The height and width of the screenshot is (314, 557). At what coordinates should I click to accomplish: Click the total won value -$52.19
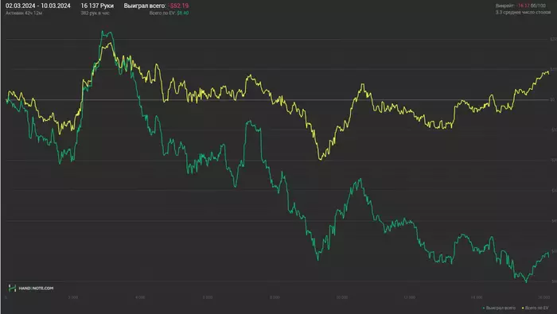[179, 6]
